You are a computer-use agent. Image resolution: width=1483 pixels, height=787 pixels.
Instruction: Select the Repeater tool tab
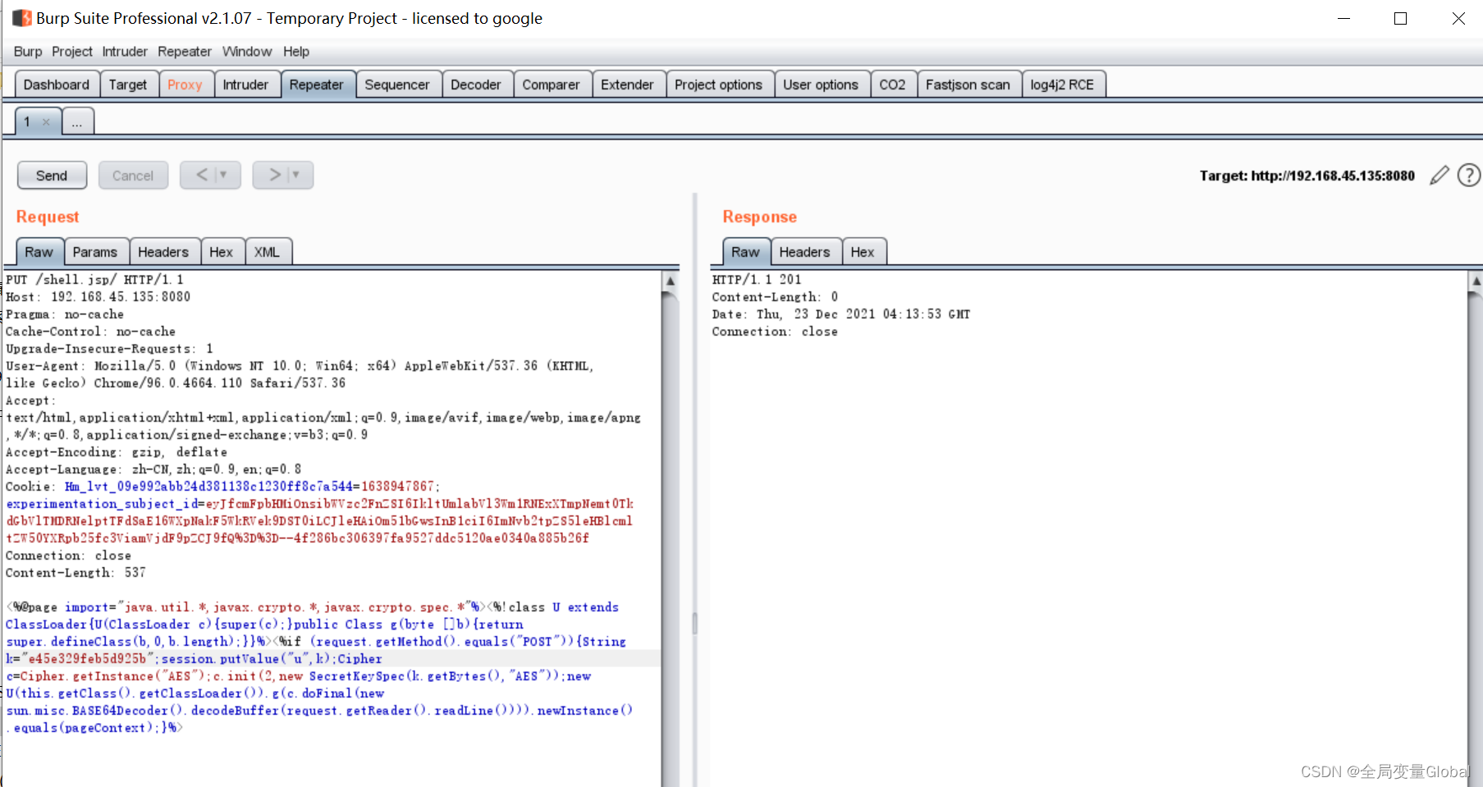coord(317,85)
